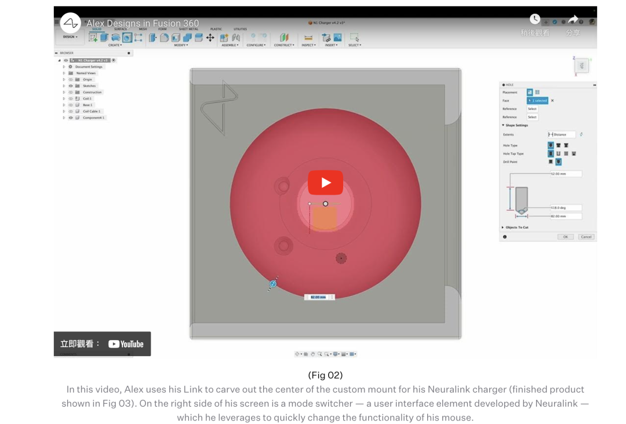The height and width of the screenshot is (424, 626).
Task: Play the YouTube video
Action: click(325, 182)
